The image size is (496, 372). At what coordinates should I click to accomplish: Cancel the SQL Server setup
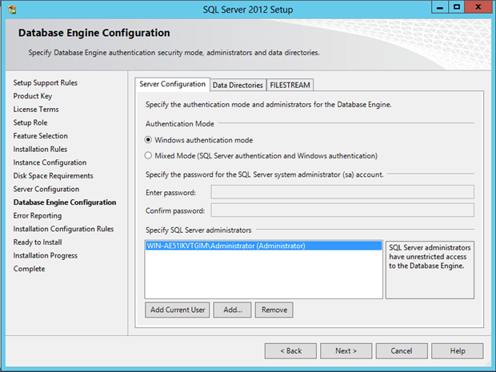pyautogui.click(x=402, y=351)
